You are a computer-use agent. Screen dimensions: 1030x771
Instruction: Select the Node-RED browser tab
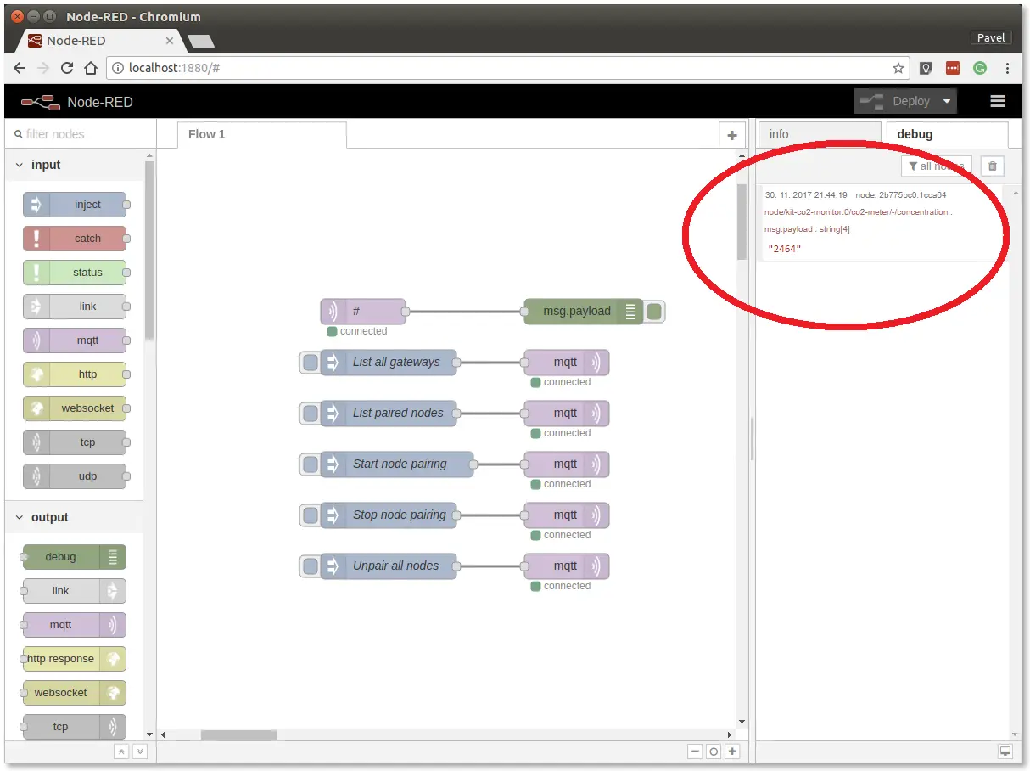[x=100, y=40]
